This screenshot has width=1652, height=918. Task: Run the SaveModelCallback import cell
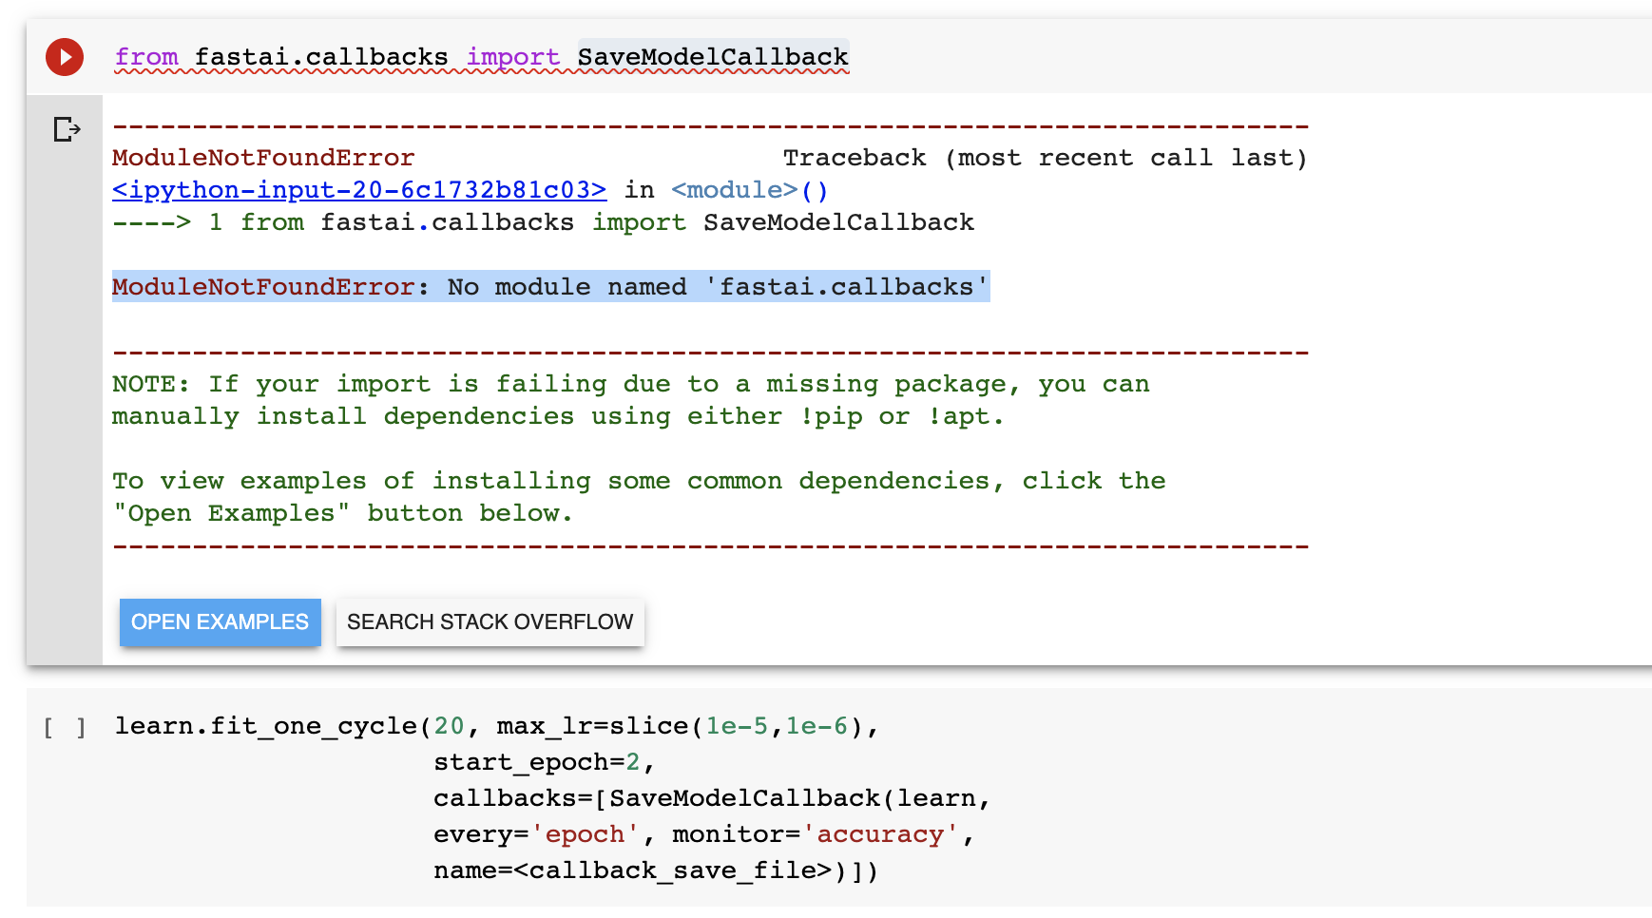click(x=65, y=57)
